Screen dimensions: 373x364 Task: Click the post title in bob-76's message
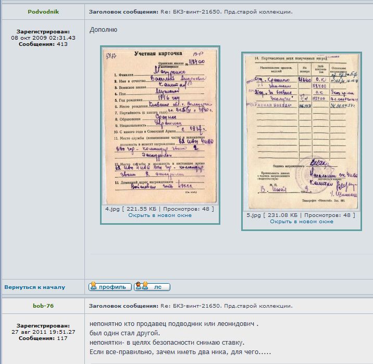pos(190,306)
